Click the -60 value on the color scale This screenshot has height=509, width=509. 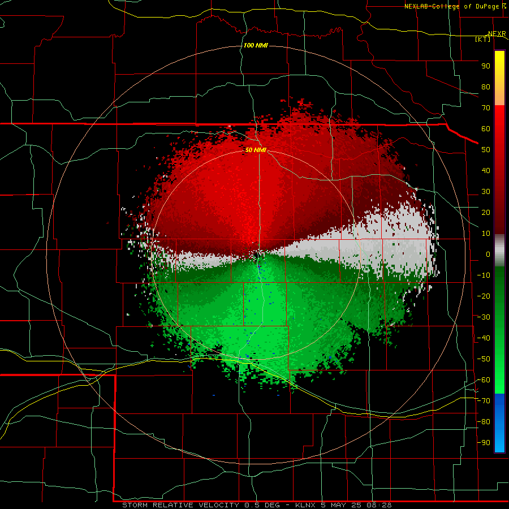click(x=484, y=380)
